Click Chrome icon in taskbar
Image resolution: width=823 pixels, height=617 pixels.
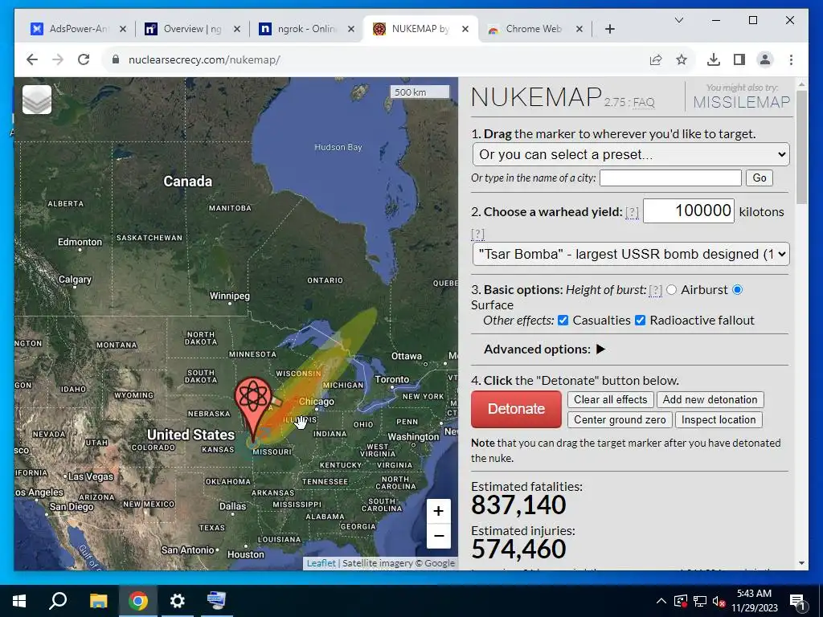point(138,601)
